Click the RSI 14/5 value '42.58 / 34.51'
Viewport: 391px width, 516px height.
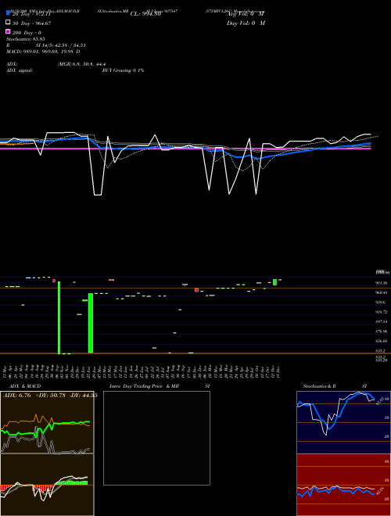click(x=70, y=45)
